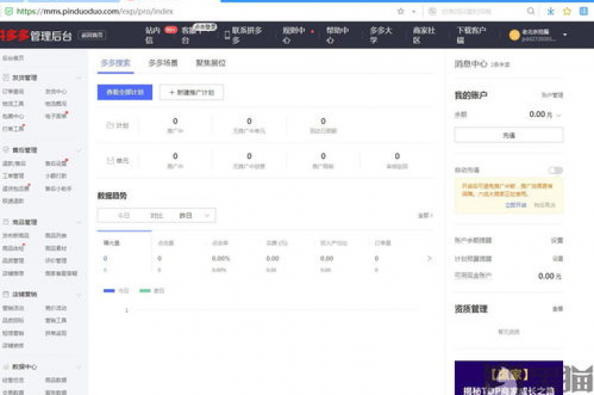
Task: Select the 曝光量 metric card
Action: 125,251
